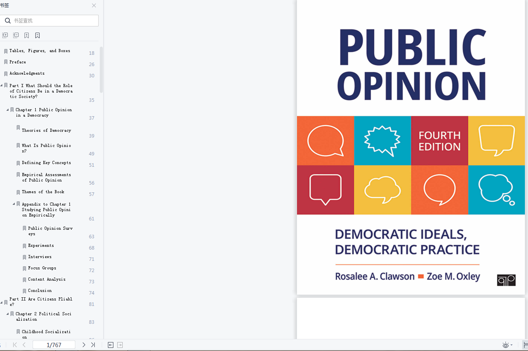Image resolution: width=528 pixels, height=351 pixels.
Task: Click the bookmark search field
Action: [x=49, y=21]
